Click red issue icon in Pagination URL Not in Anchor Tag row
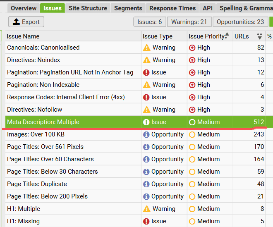The image size is (273, 227). [x=146, y=72]
